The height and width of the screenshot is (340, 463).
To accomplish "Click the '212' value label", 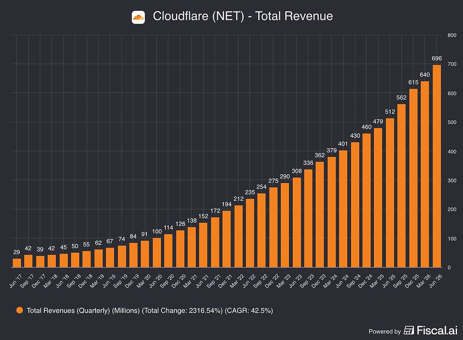I will pos(238,199).
